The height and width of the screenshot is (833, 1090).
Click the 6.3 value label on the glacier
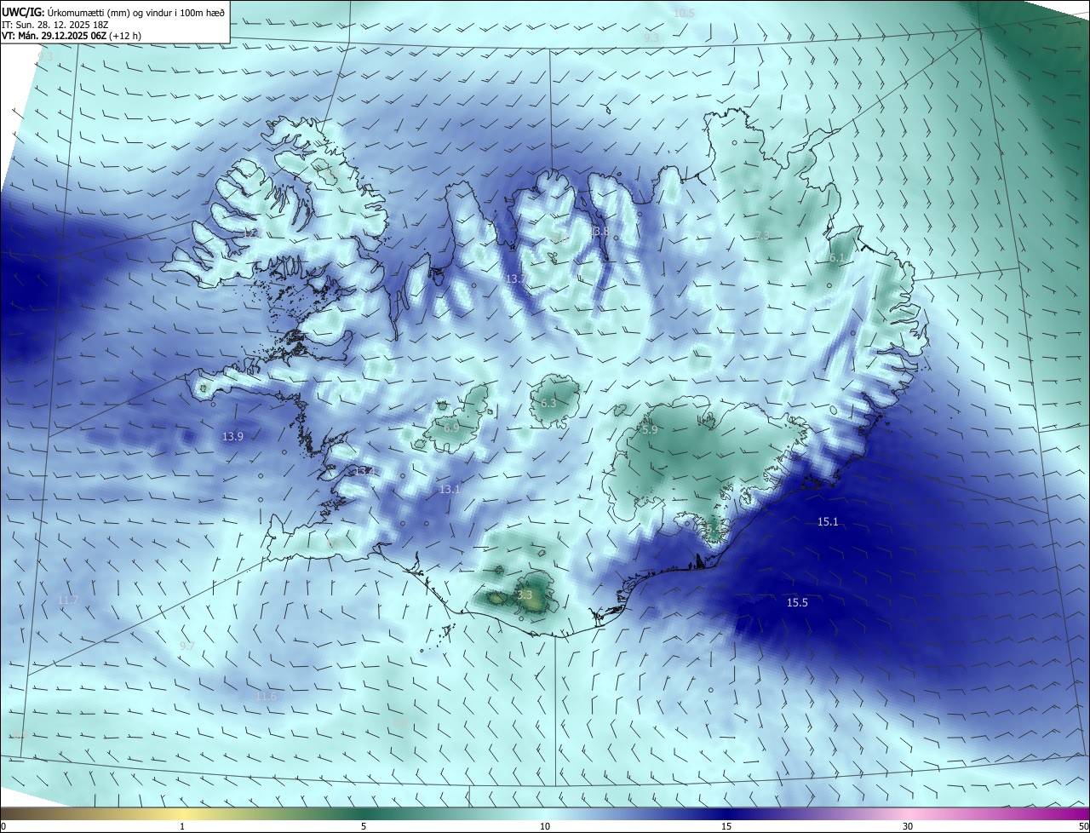(x=548, y=403)
